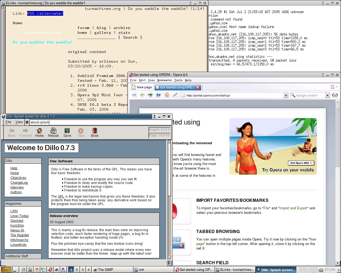341x273 pixels.
Task: Open Opera's Help menu
Action: [x=188, y=80]
